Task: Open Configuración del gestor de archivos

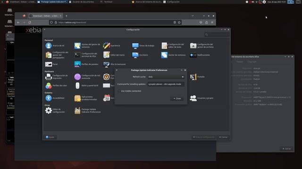Action: coord(202,46)
